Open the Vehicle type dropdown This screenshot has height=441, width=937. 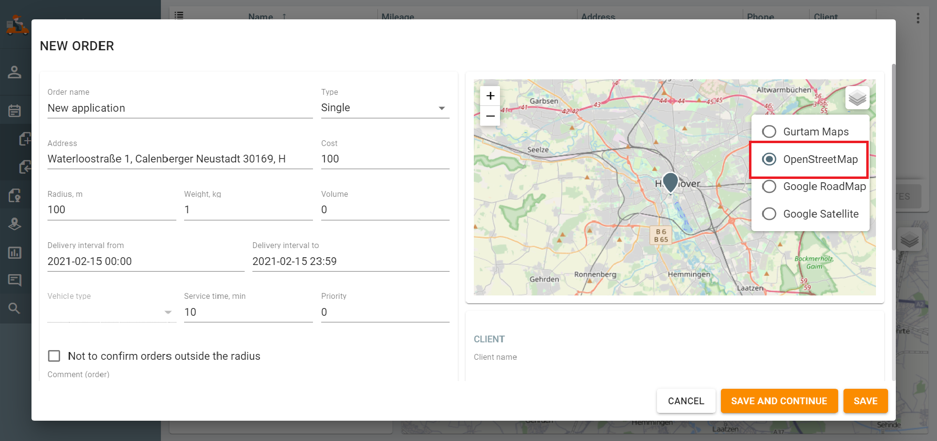coord(111,312)
